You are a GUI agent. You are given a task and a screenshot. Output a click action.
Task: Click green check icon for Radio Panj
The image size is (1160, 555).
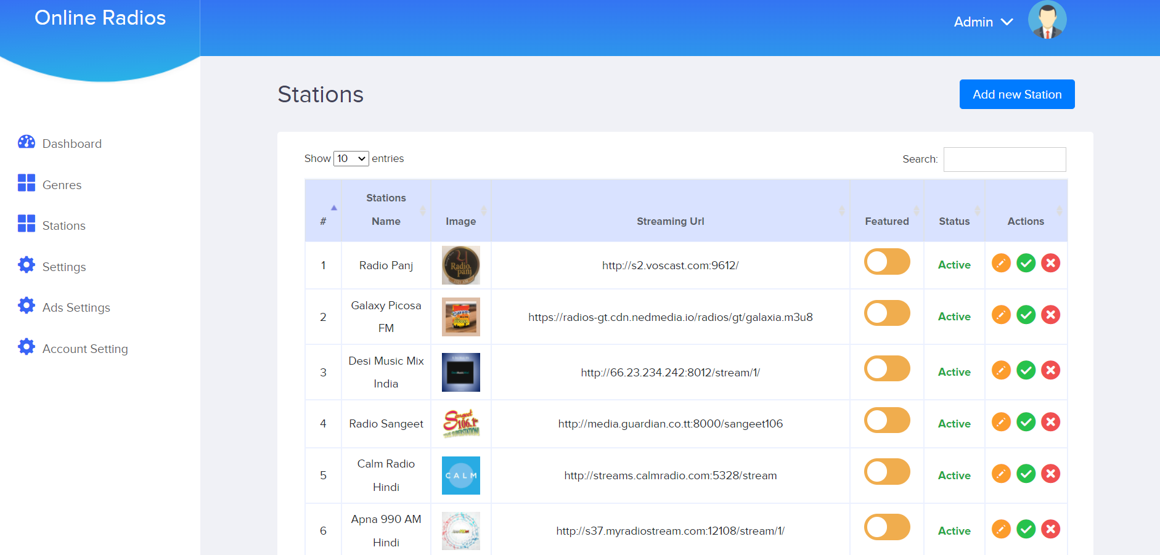click(x=1026, y=263)
